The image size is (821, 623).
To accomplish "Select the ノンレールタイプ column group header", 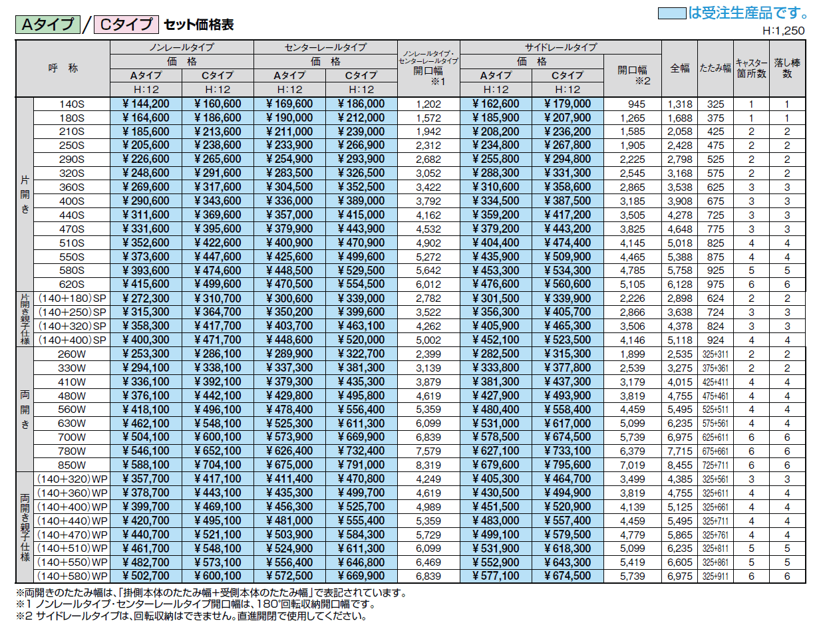I will (x=181, y=48).
